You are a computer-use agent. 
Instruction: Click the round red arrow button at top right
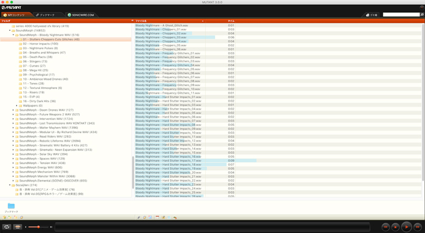[422, 8]
